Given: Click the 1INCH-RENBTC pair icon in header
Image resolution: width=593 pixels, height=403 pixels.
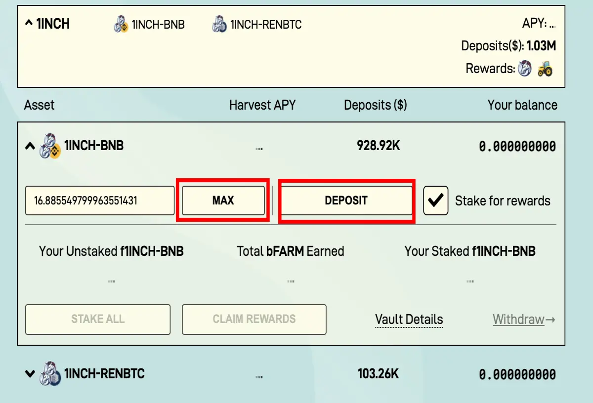Looking at the screenshot, I should pos(219,24).
